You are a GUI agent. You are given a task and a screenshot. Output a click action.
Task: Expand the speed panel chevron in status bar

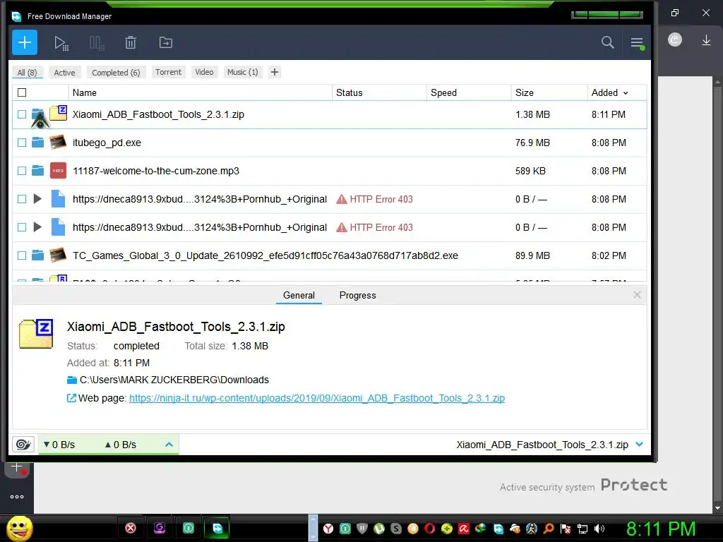(169, 445)
